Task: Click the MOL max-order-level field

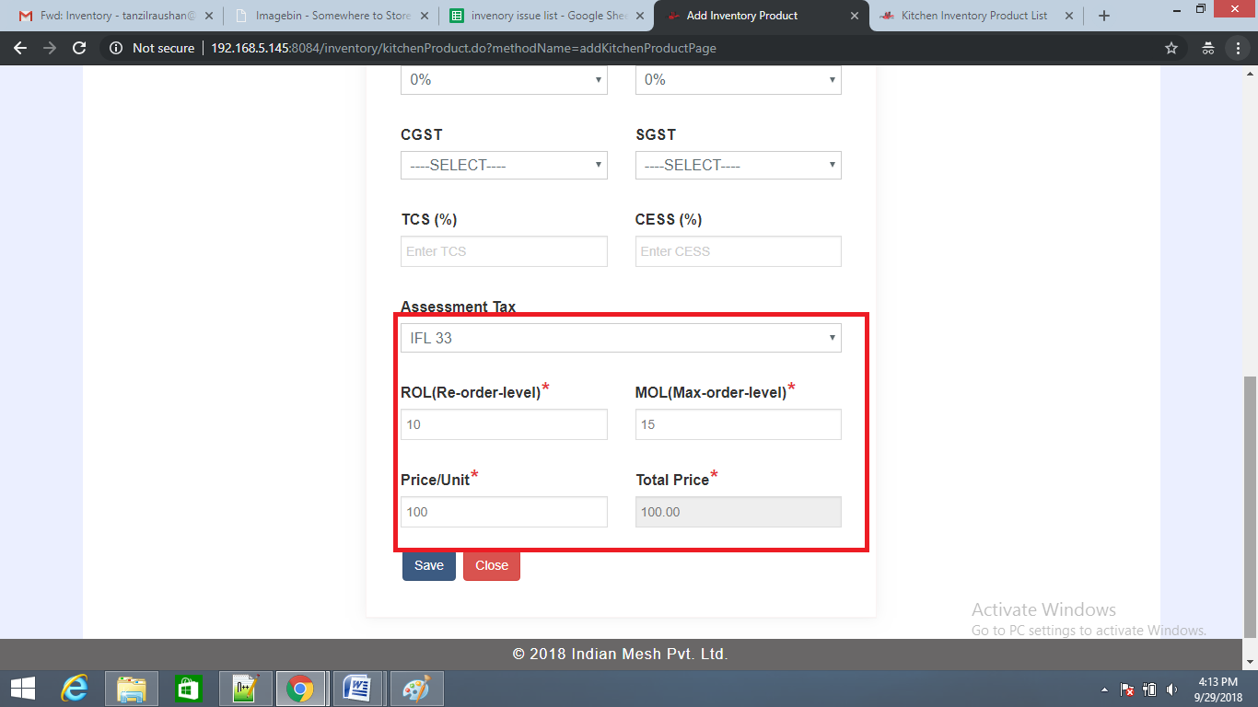Action: pyautogui.click(x=738, y=424)
